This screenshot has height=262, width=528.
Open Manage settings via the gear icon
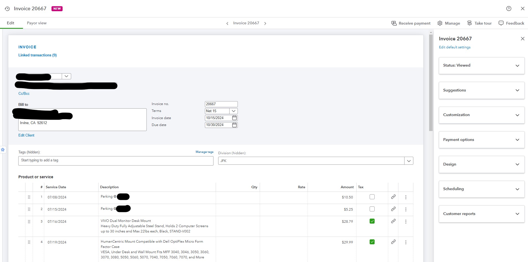tap(441, 23)
